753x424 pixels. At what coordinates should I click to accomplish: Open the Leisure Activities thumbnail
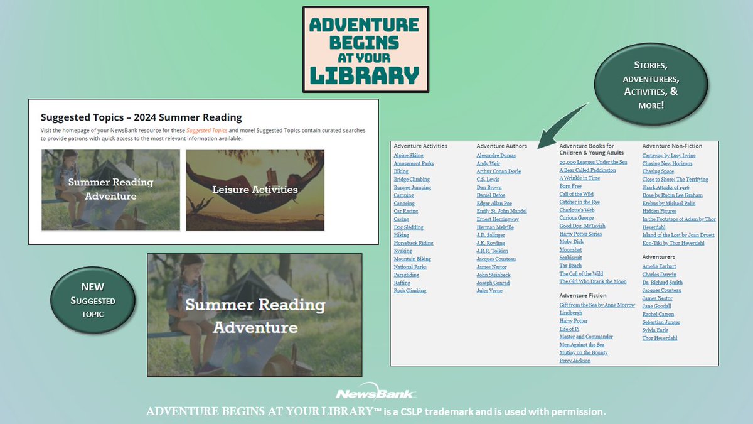point(254,190)
